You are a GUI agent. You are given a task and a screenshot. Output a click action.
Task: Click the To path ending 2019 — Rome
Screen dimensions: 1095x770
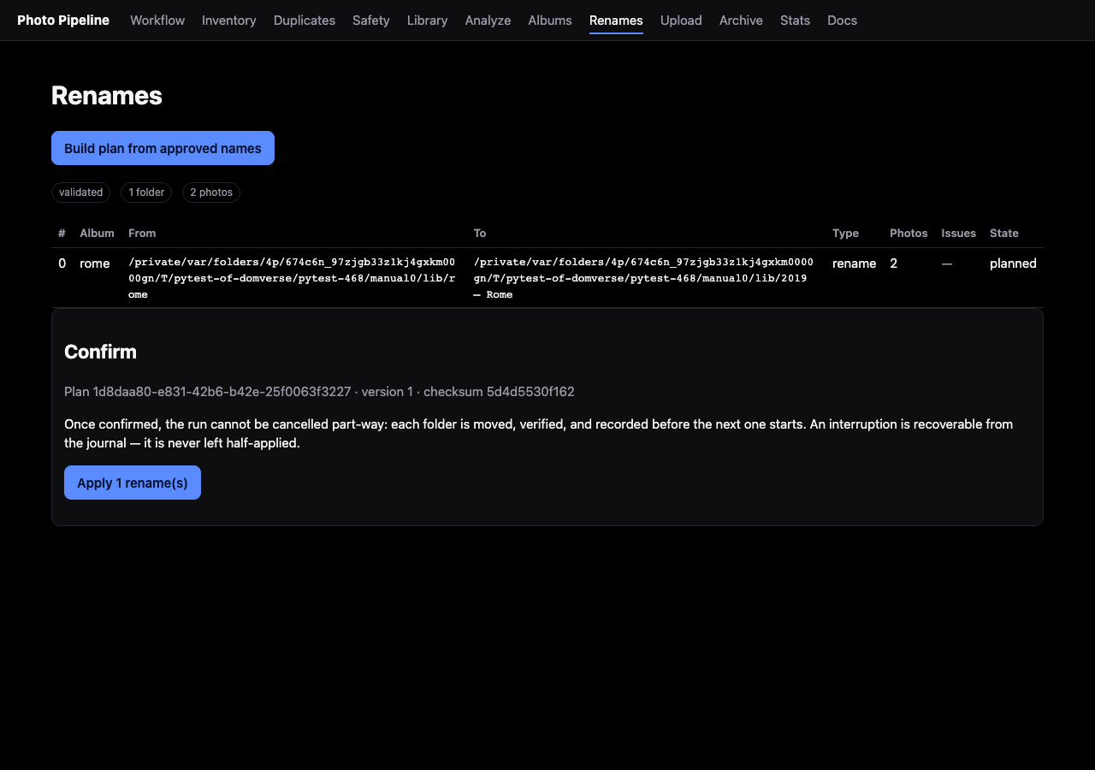pyautogui.click(x=643, y=278)
